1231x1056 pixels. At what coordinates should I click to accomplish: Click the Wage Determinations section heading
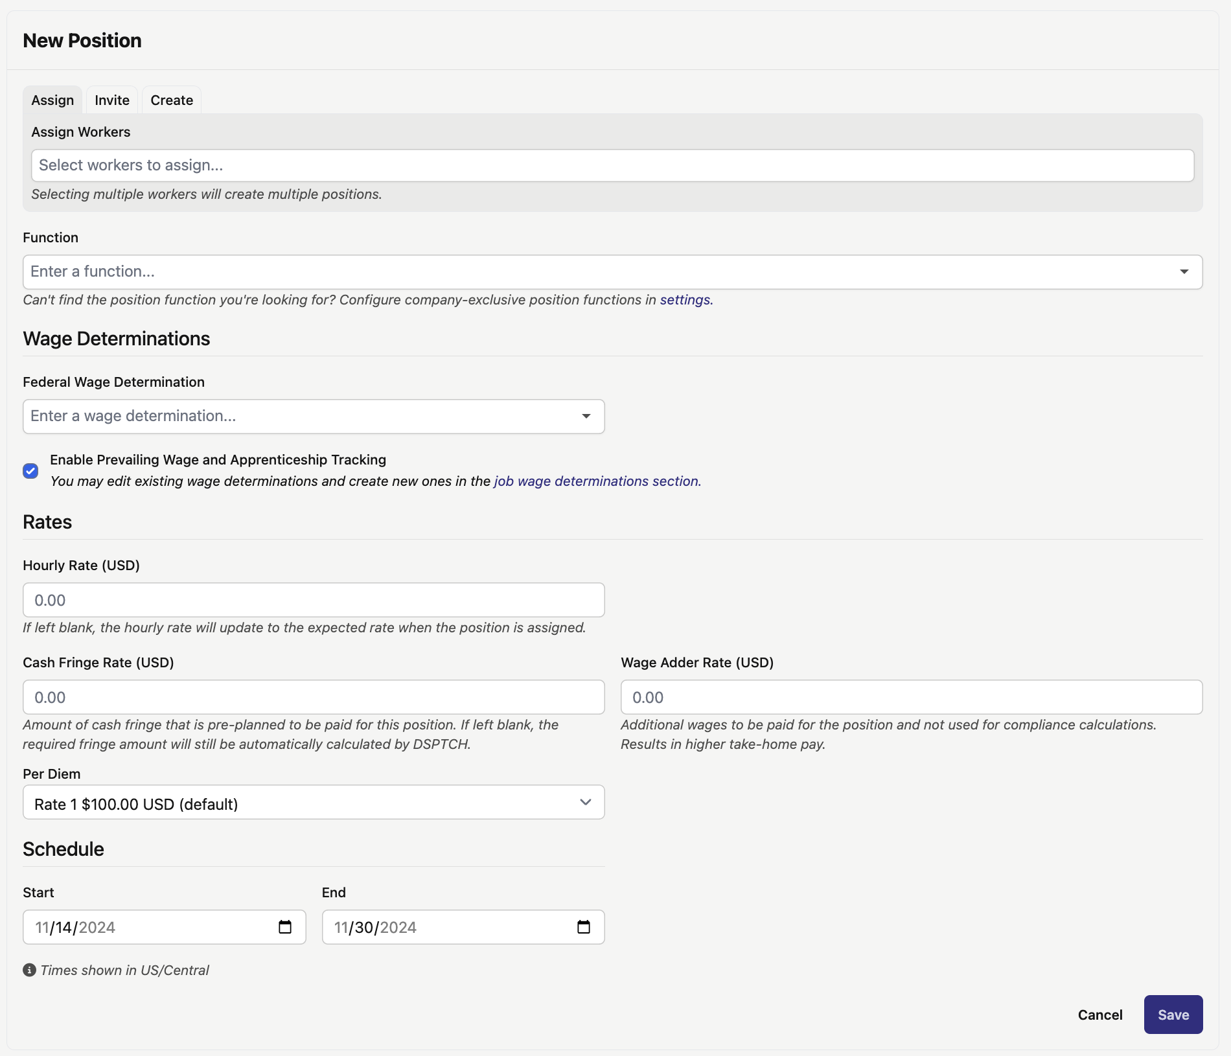[x=117, y=338]
